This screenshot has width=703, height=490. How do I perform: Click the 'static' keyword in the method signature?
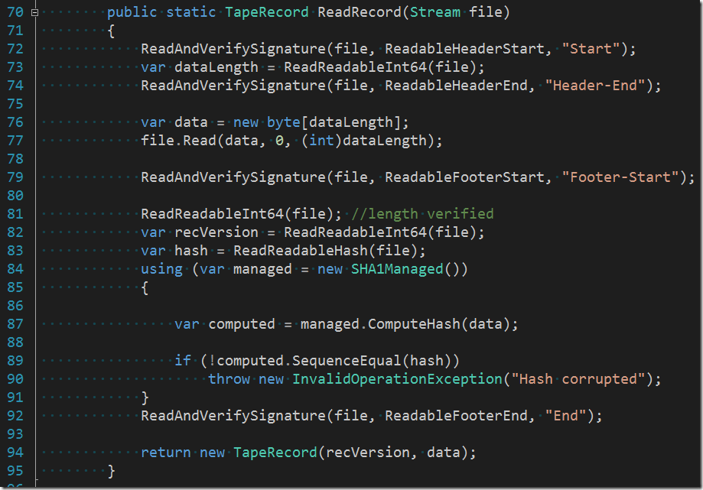click(x=191, y=12)
